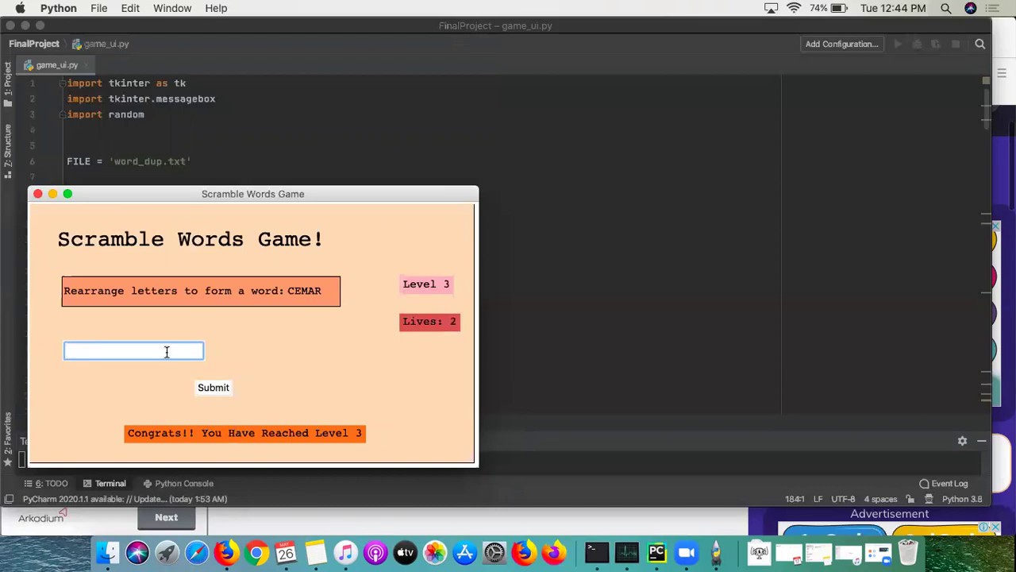Open the Structure tool window side tab
Screen dimensions: 1016x572
point(8,151)
